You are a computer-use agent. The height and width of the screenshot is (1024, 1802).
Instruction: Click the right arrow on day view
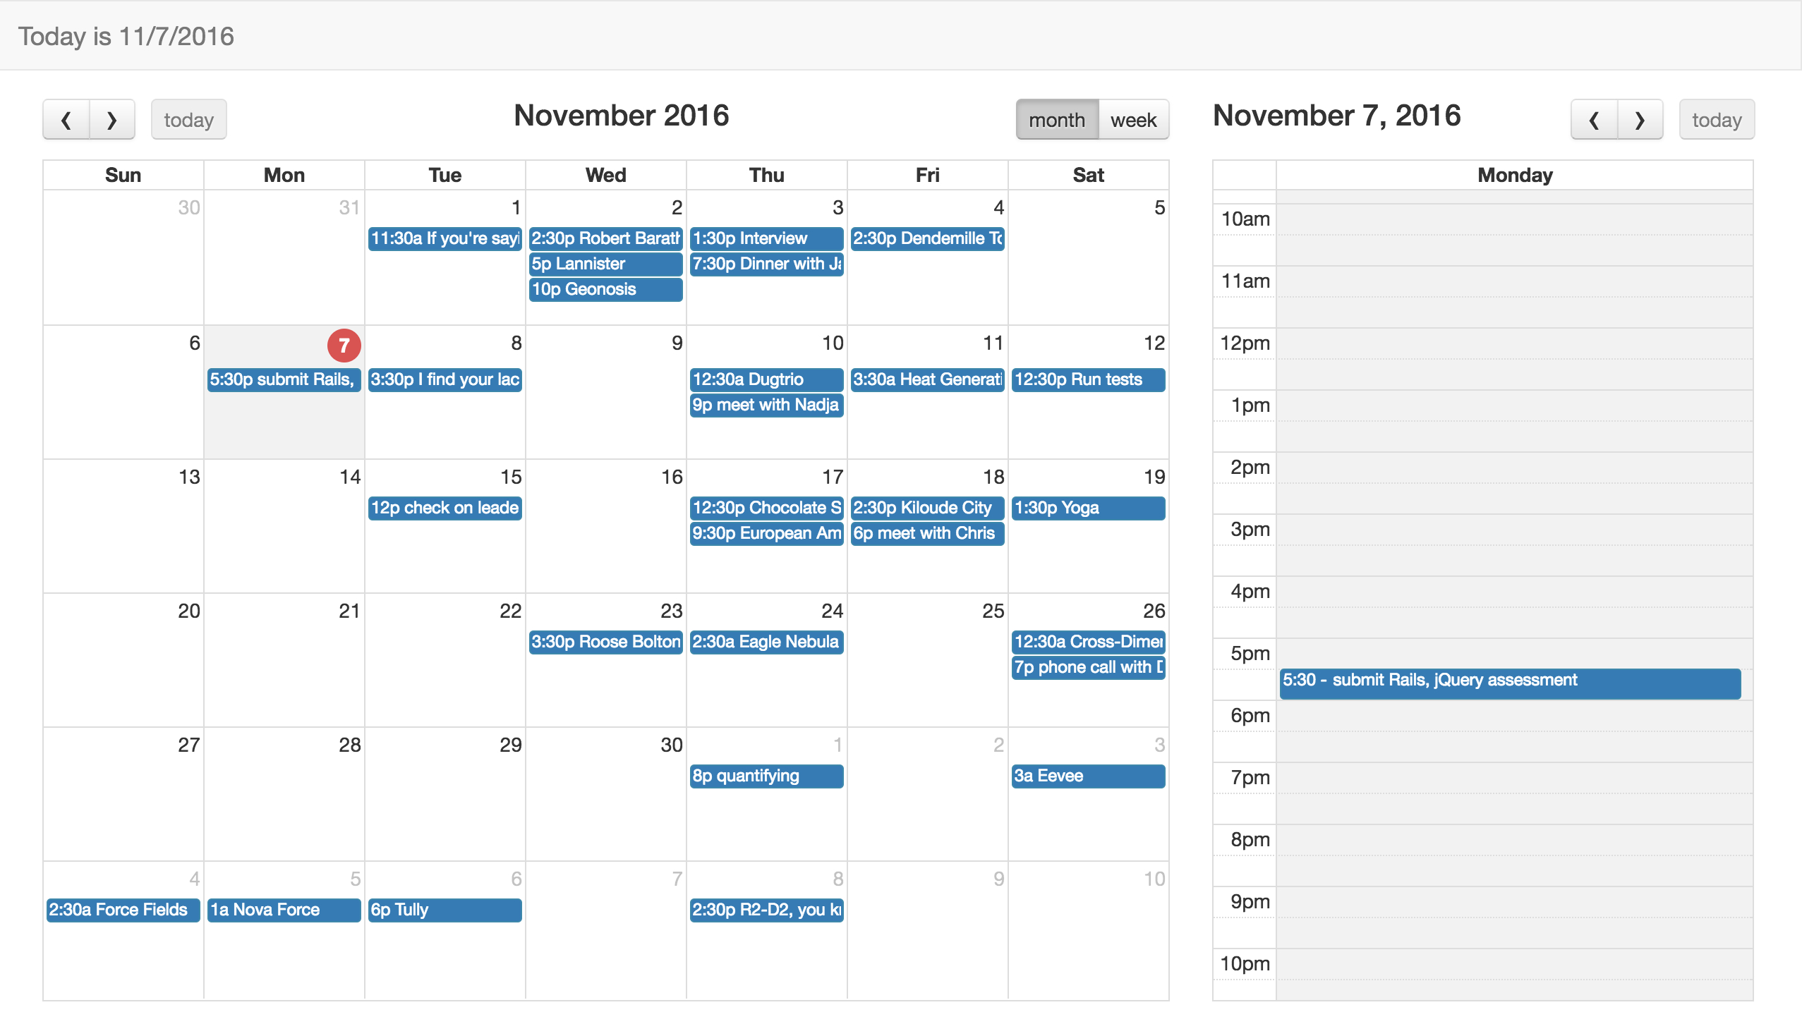[1640, 118]
